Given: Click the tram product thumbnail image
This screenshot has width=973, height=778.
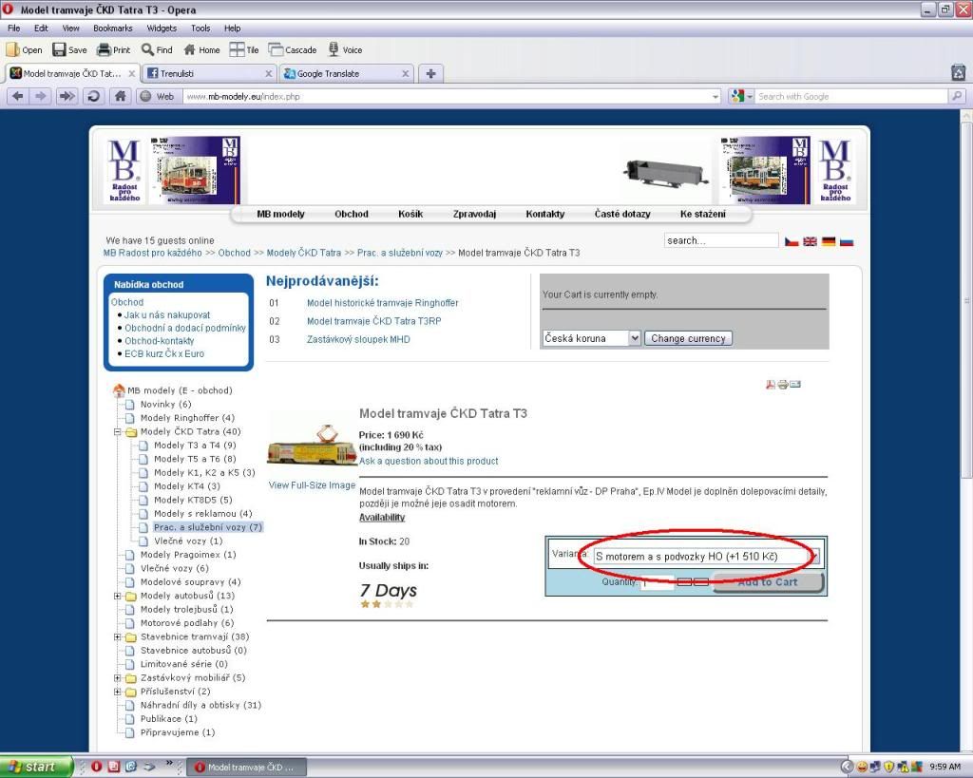Looking at the screenshot, I should pyautogui.click(x=312, y=445).
